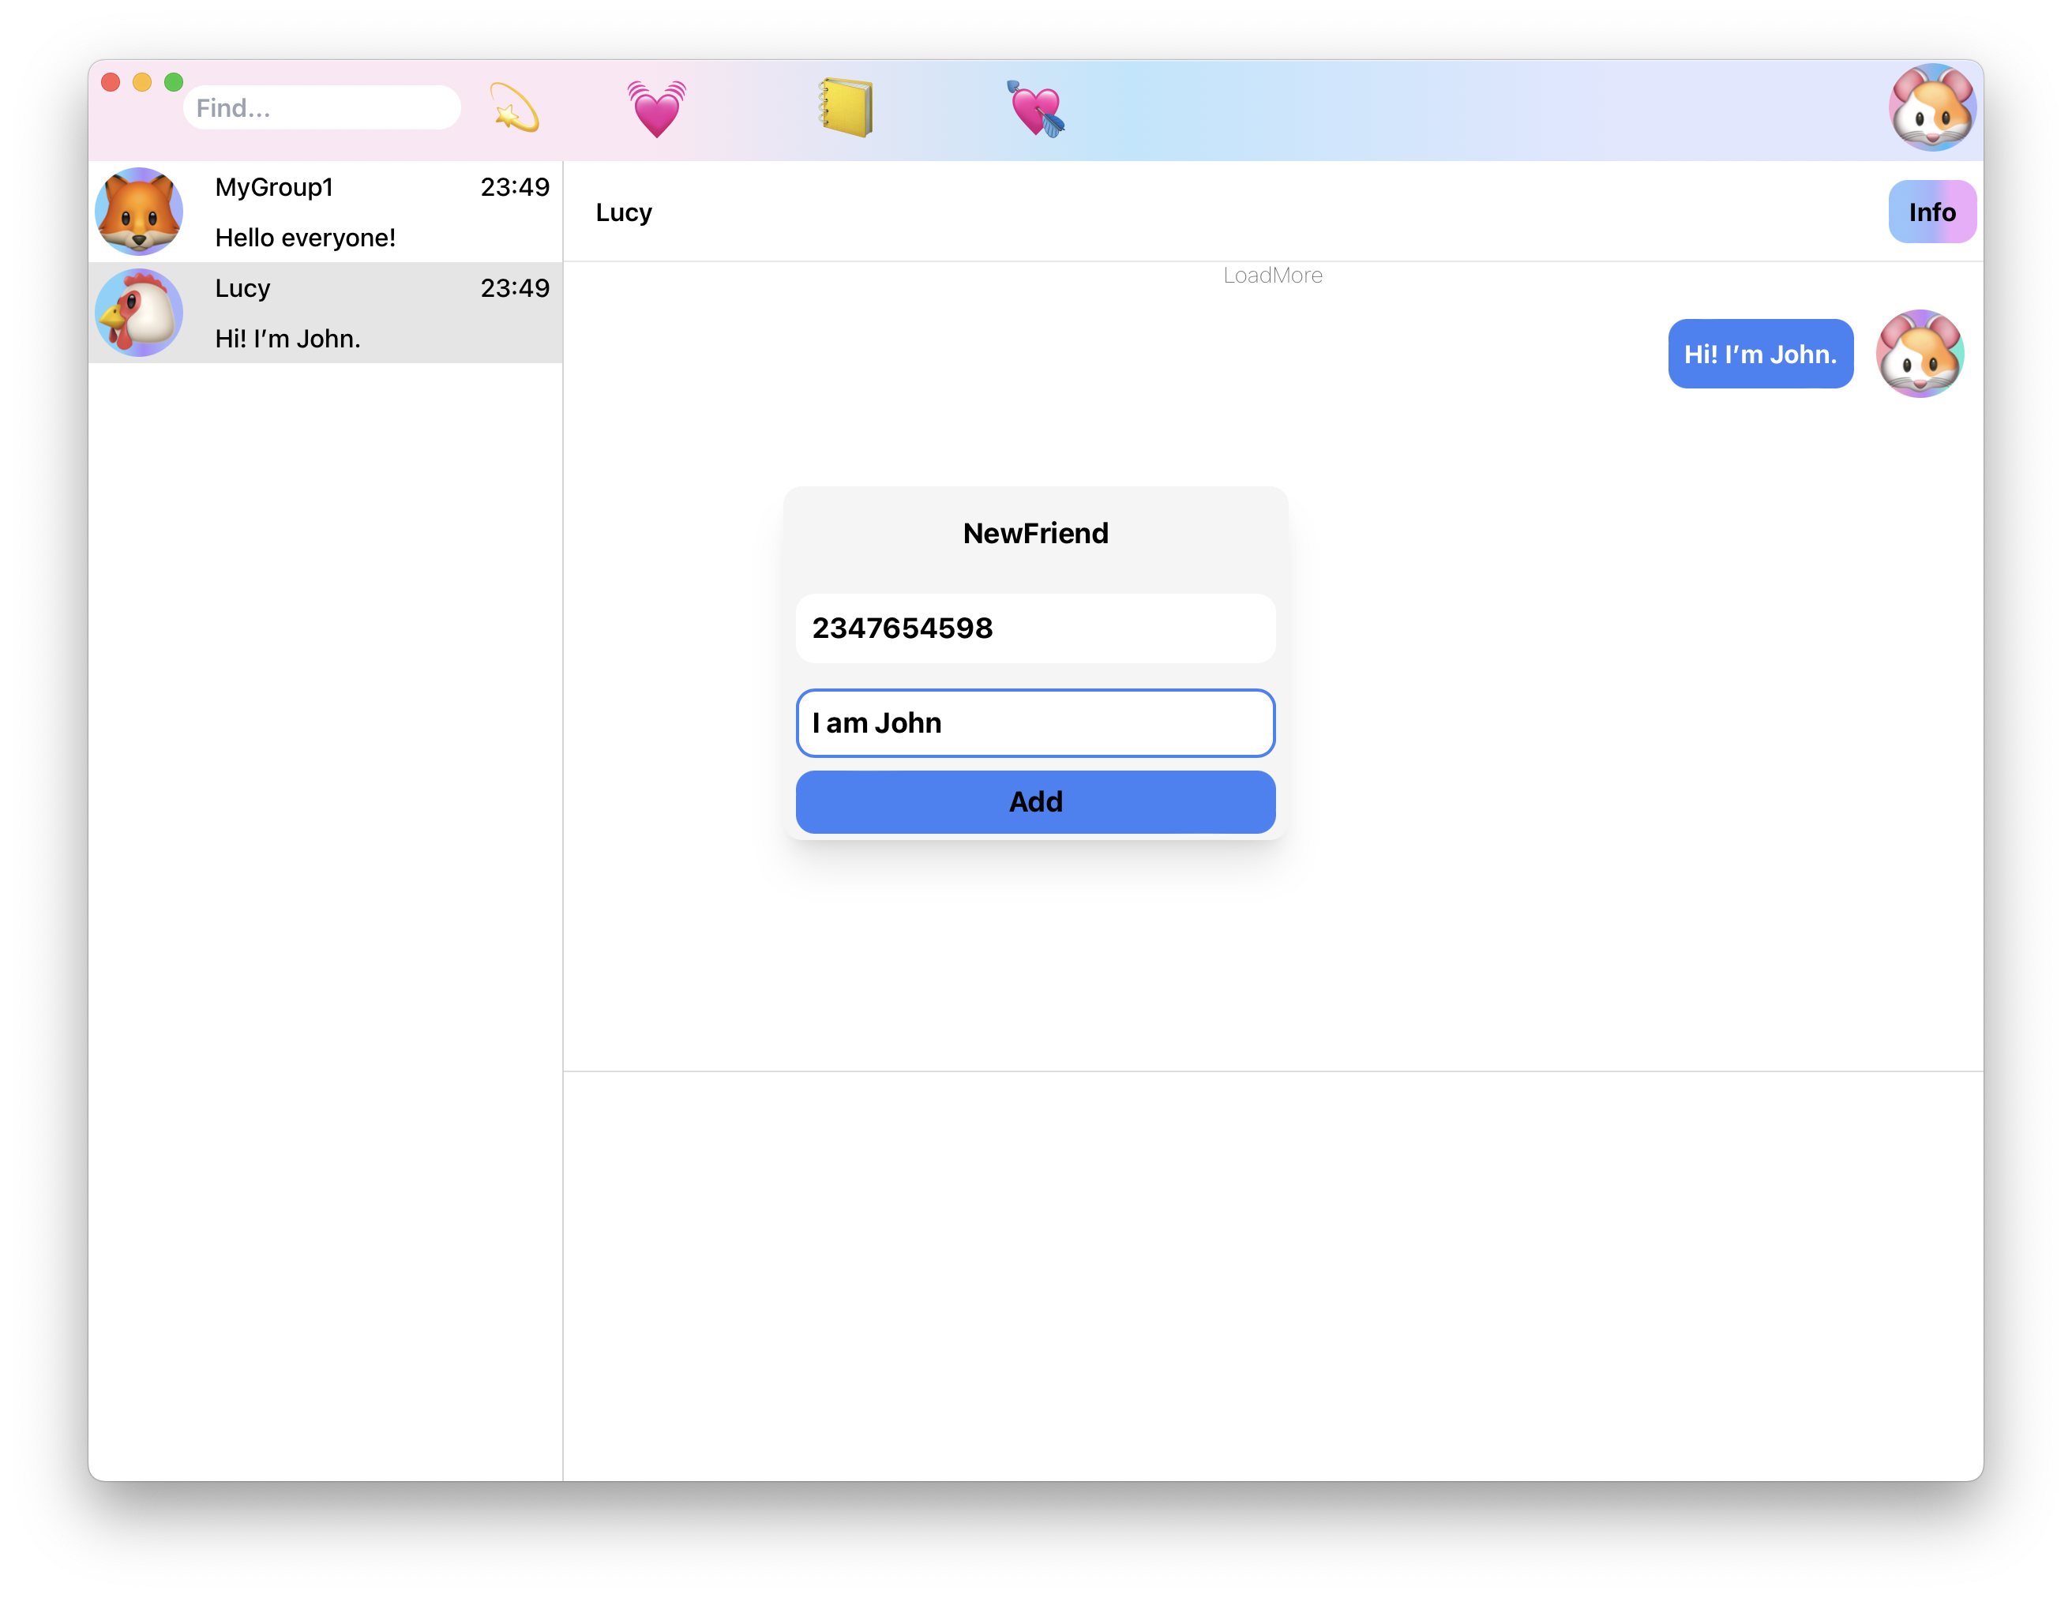Open the hamster profile avatar in toolbar

click(1931, 108)
